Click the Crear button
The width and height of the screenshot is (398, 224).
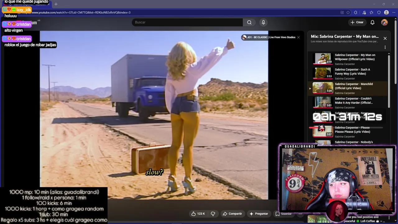[x=357, y=22]
